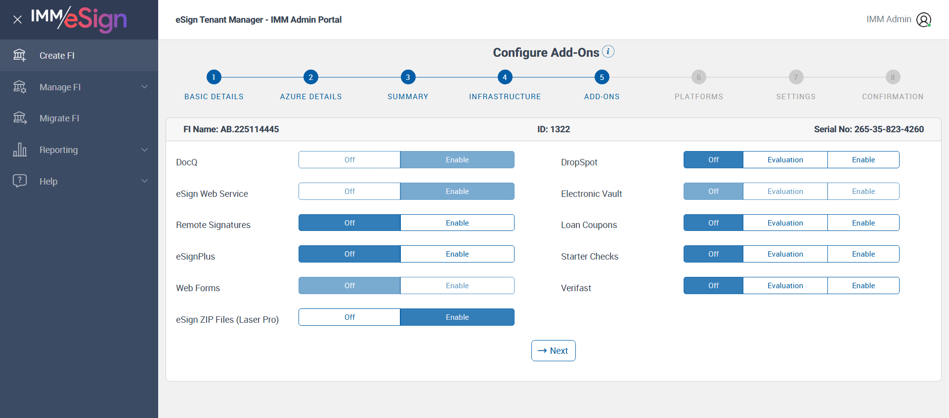Set Electronic Vault to Enable
The height and width of the screenshot is (418, 949).
pos(863,191)
